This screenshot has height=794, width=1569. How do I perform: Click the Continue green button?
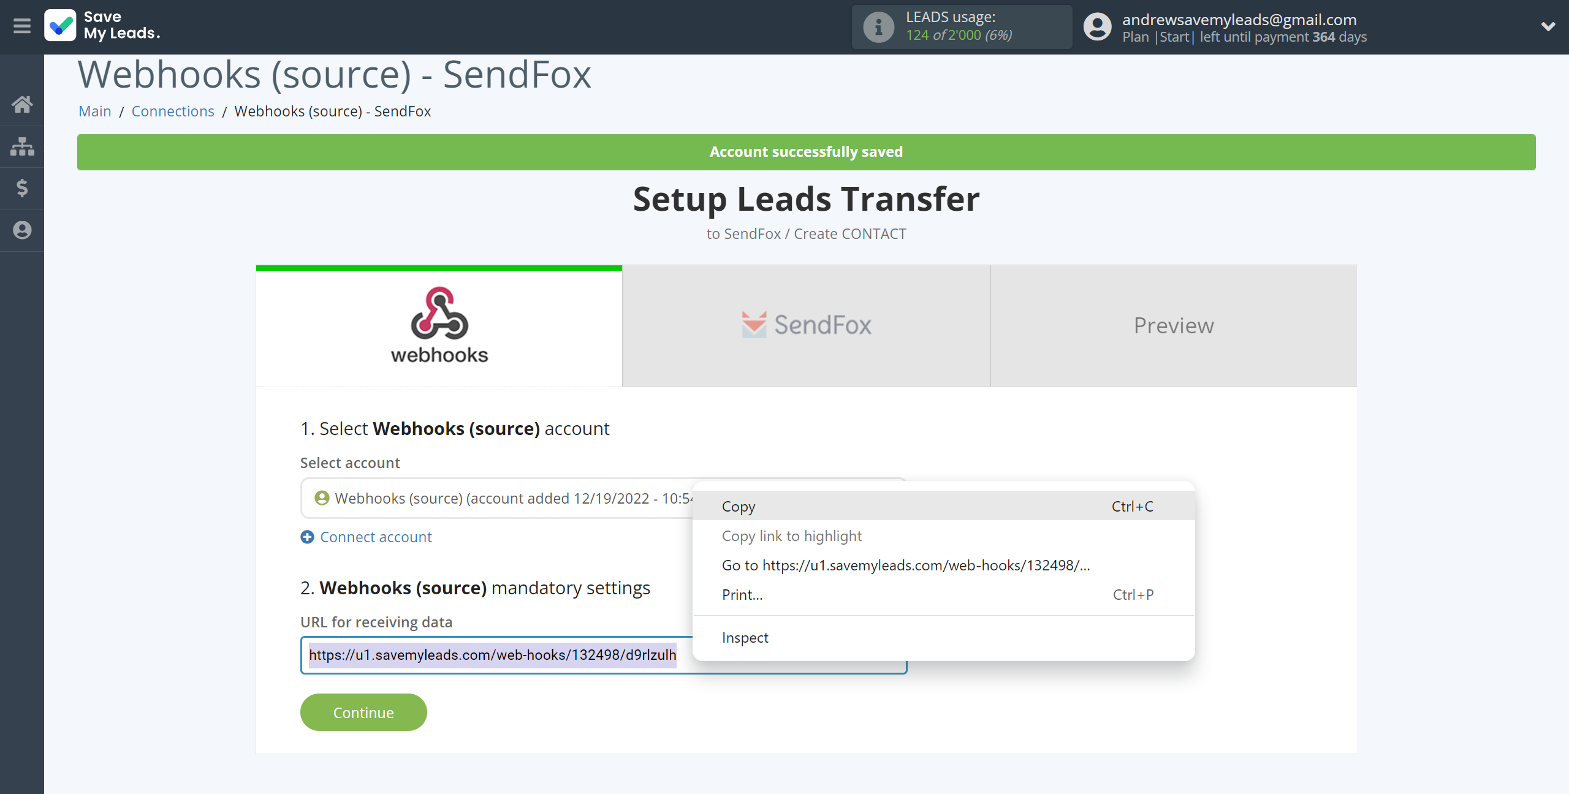[363, 712]
